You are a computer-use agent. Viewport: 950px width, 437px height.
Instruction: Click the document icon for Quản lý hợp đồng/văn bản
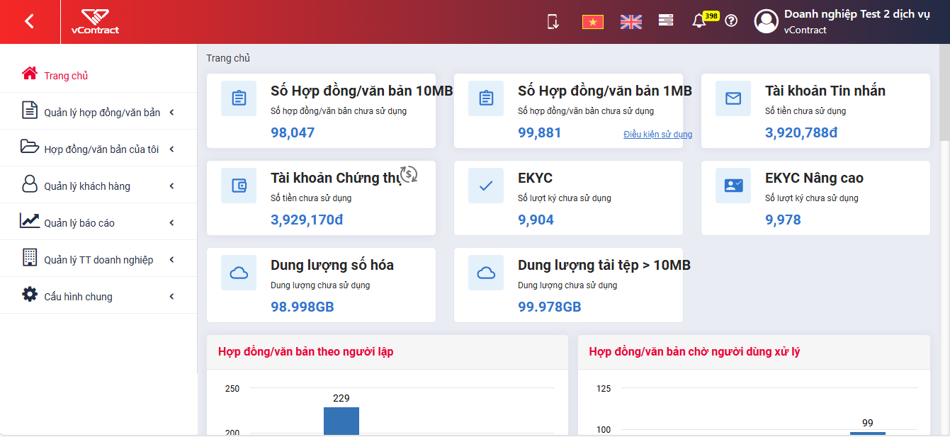[x=29, y=110]
